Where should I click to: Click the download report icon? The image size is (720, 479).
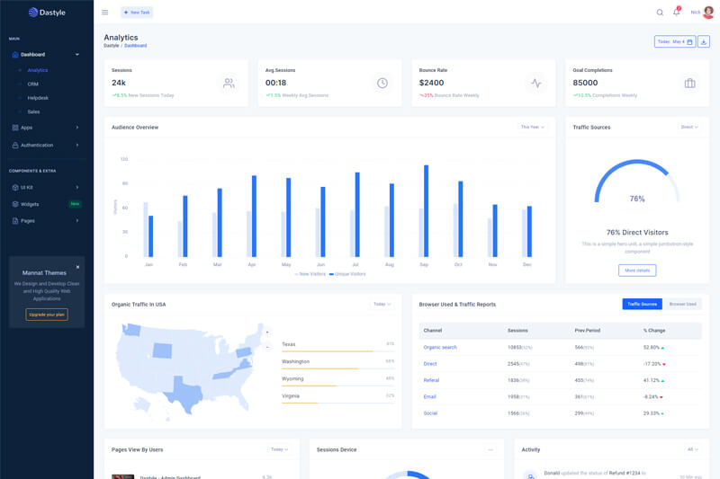coord(704,41)
